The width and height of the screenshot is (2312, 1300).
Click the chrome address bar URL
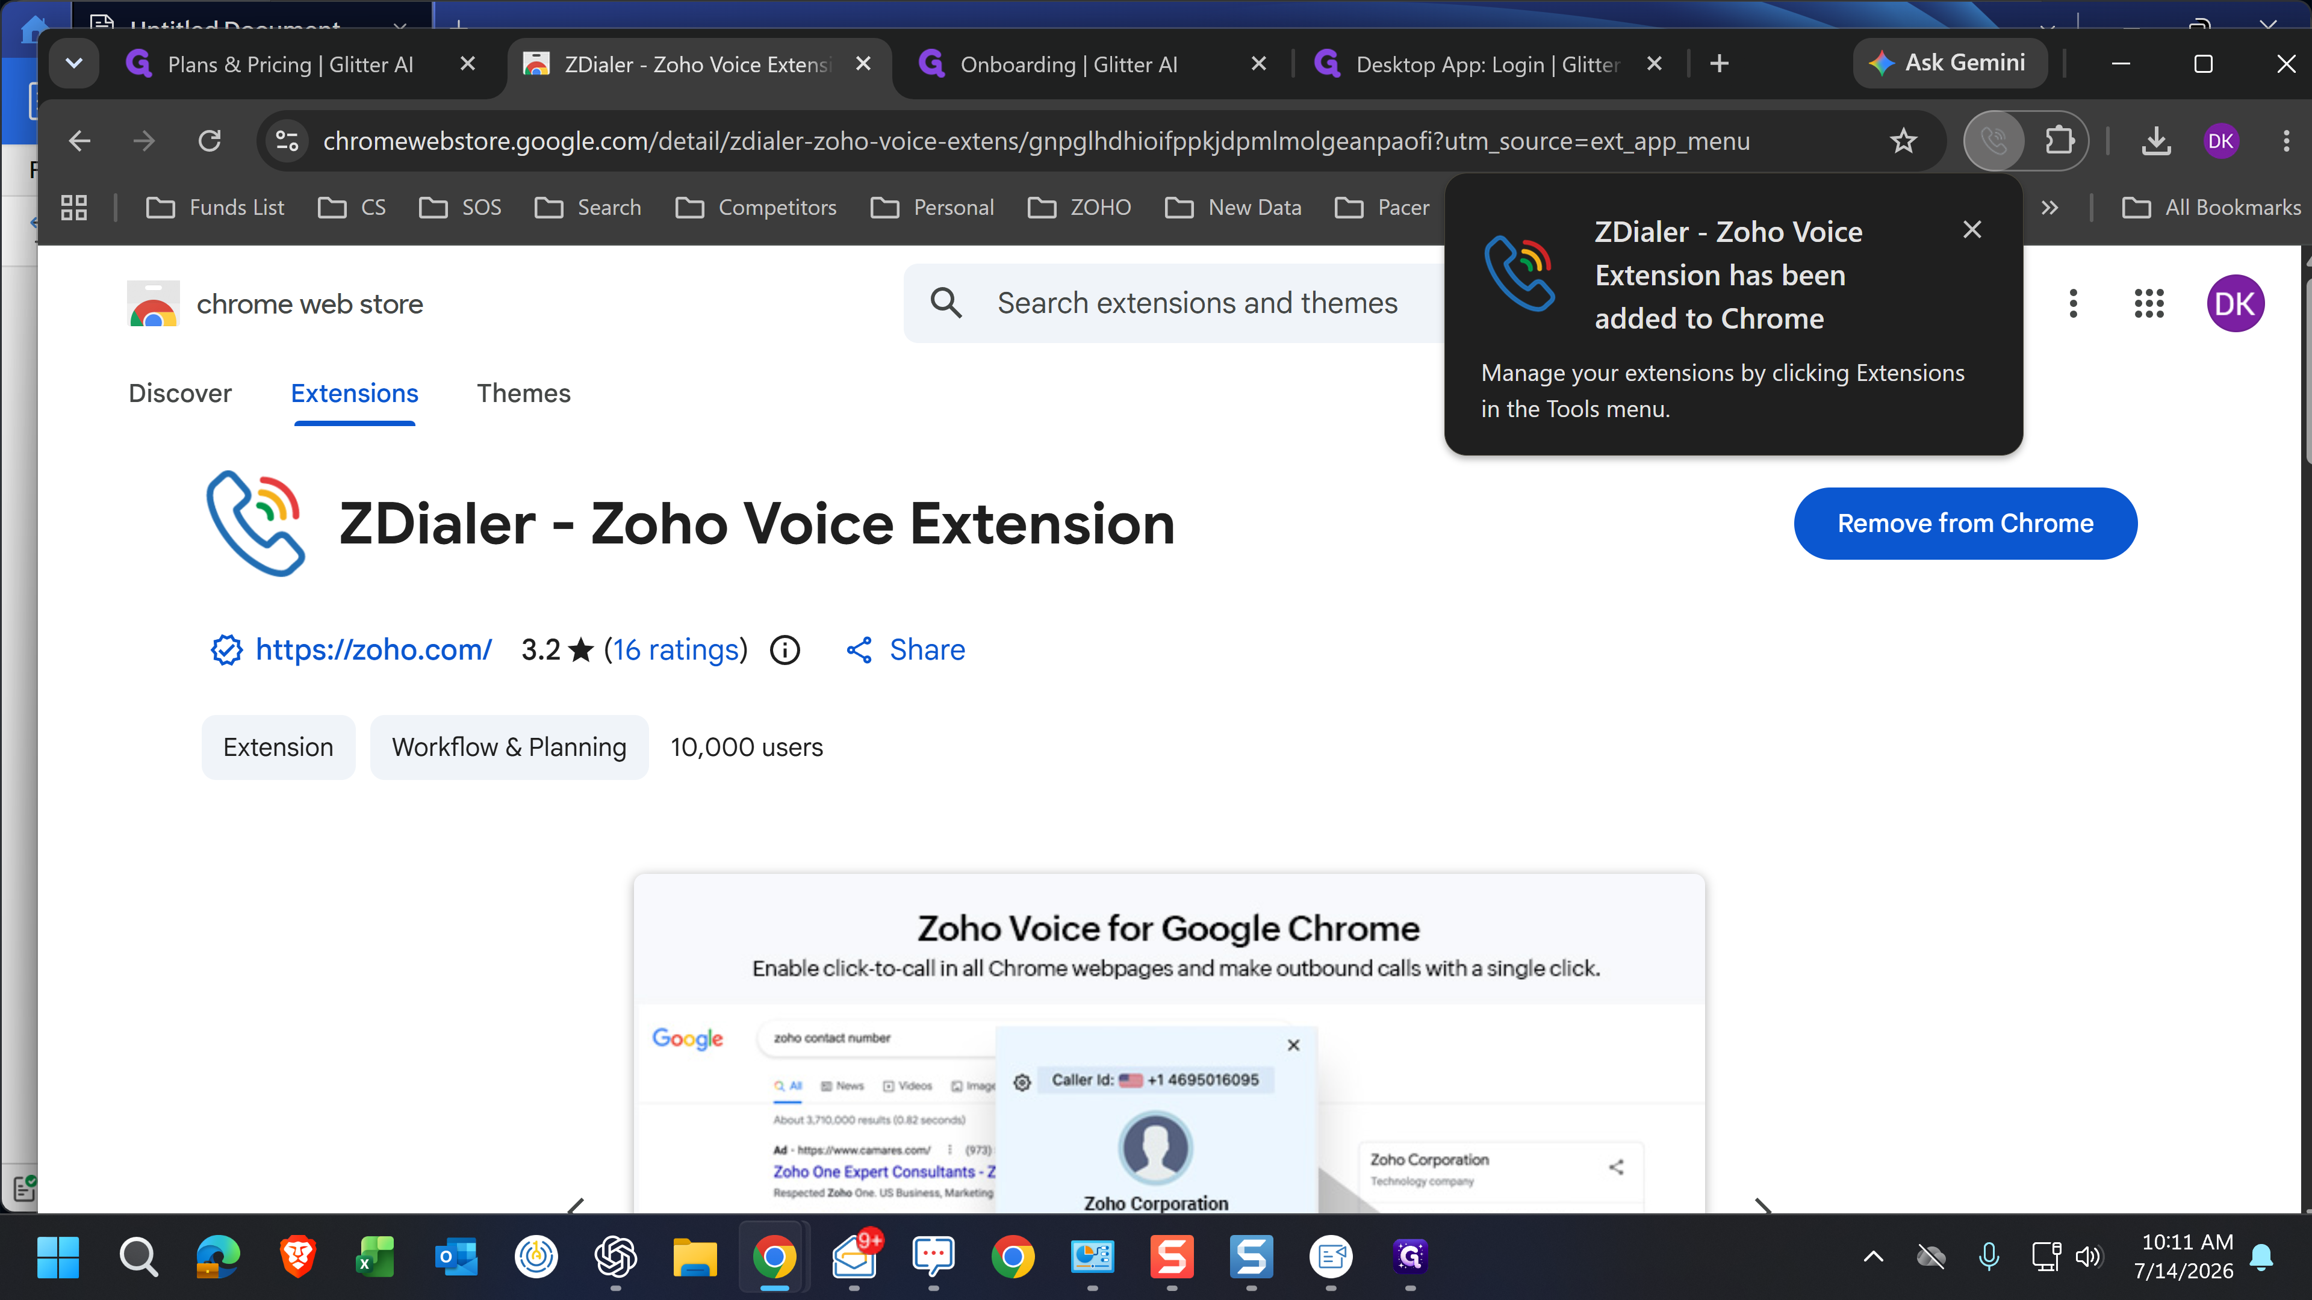tap(1037, 141)
